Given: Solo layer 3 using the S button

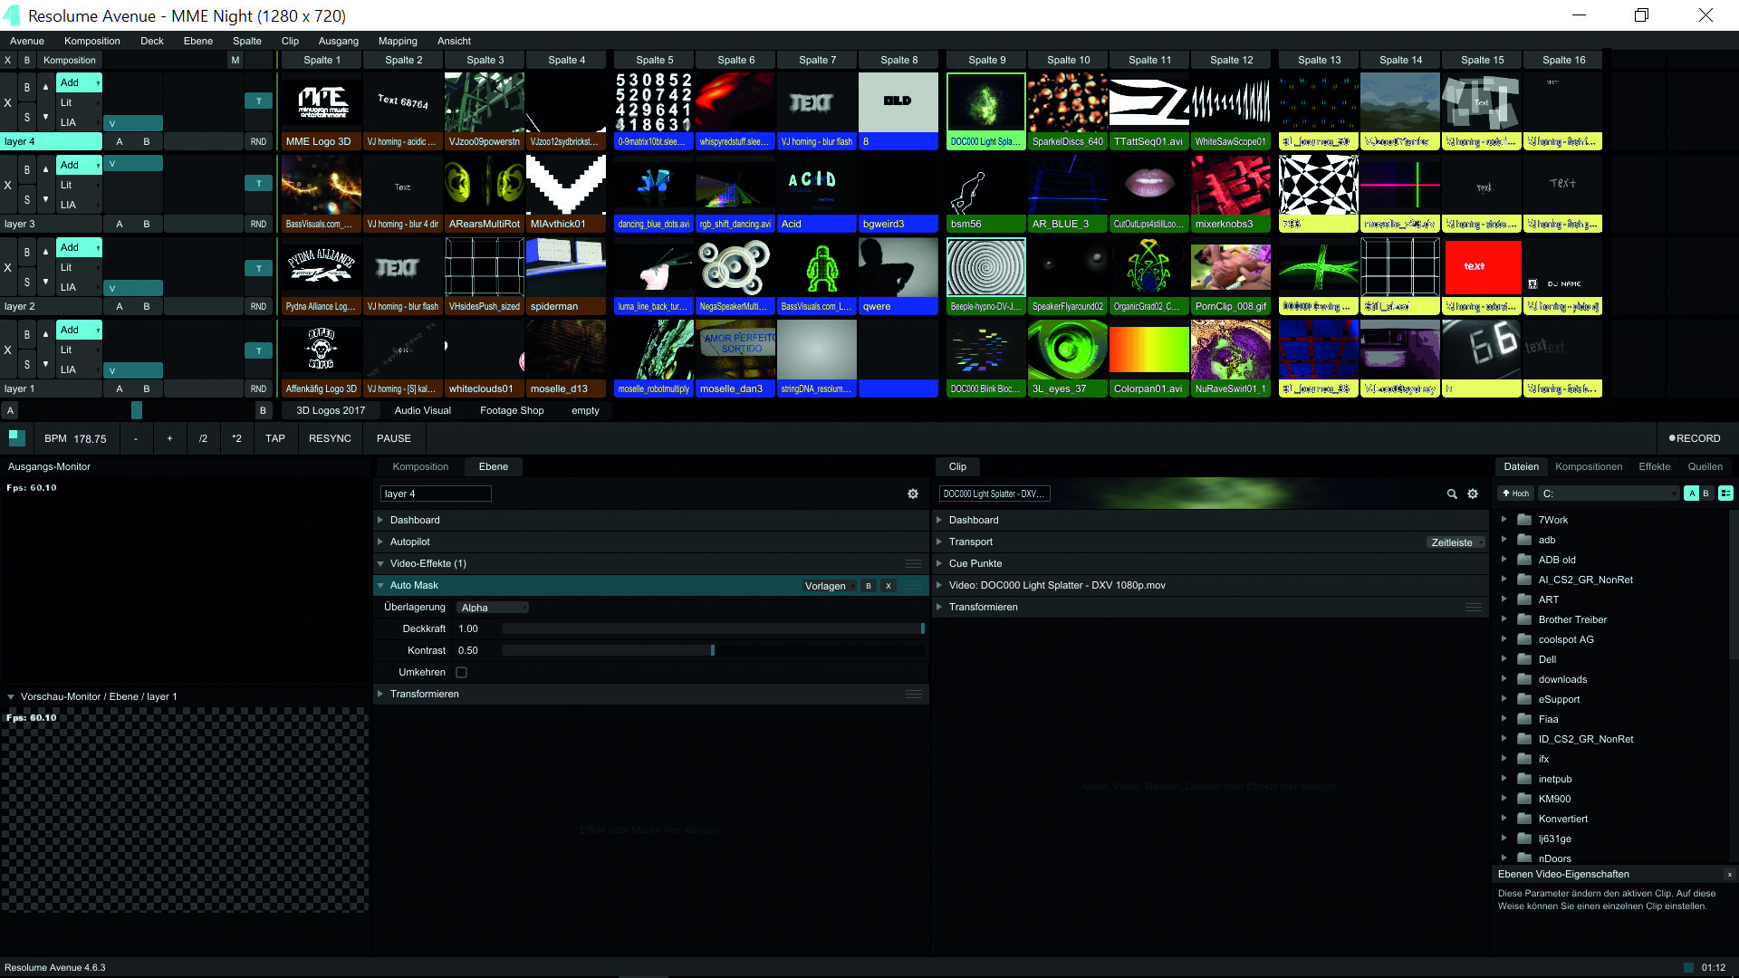Looking at the screenshot, I should [x=27, y=200].
